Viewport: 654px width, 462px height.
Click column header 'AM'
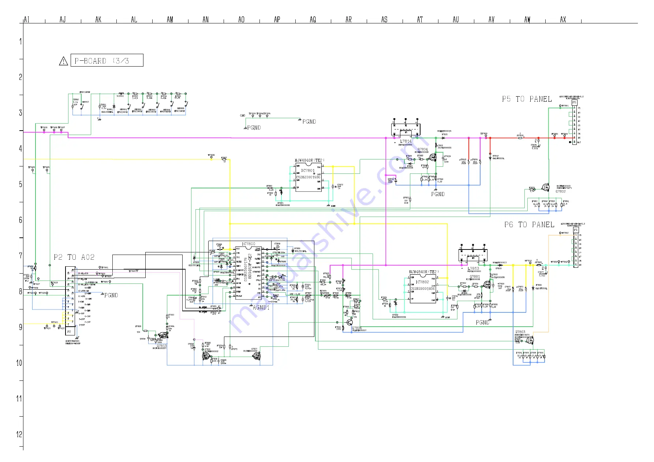tap(170, 19)
